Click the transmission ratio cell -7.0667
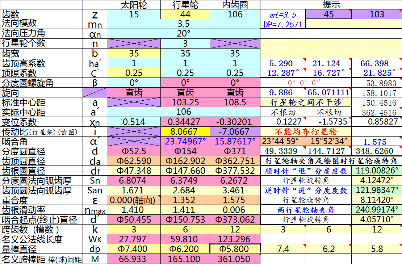This screenshot has height=264, width=402. click(235, 131)
